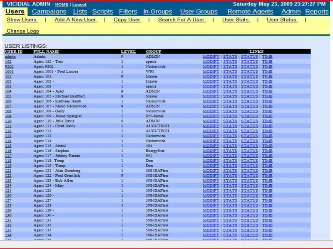Image resolution: width=333 pixels, height=249 pixels.
Task: Open the User Groups tab
Action: pos(199,12)
